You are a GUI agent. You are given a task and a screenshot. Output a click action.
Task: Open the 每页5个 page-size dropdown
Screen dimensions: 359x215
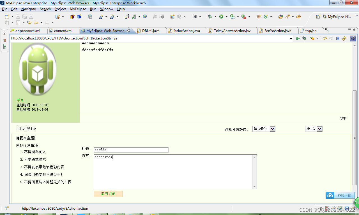tap(272, 129)
